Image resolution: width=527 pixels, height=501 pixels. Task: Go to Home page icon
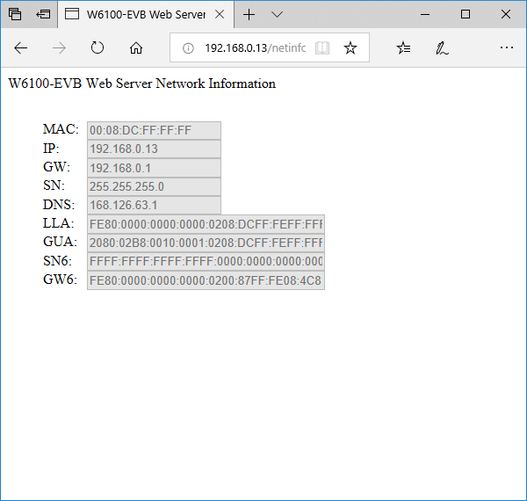click(x=135, y=48)
